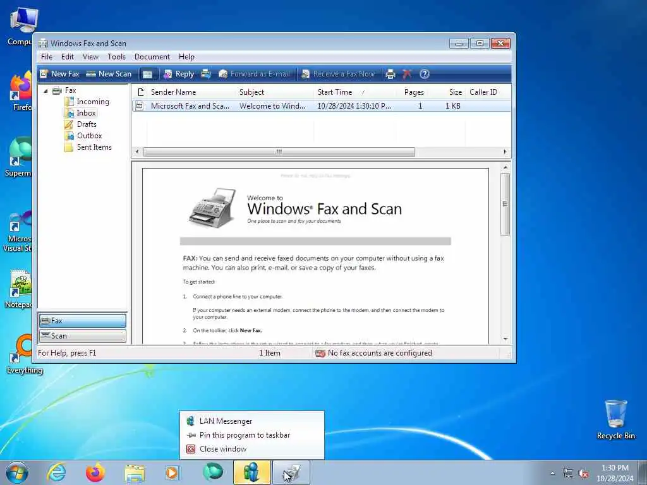Click the page icon column header
This screenshot has width=647, height=485.
[140, 92]
